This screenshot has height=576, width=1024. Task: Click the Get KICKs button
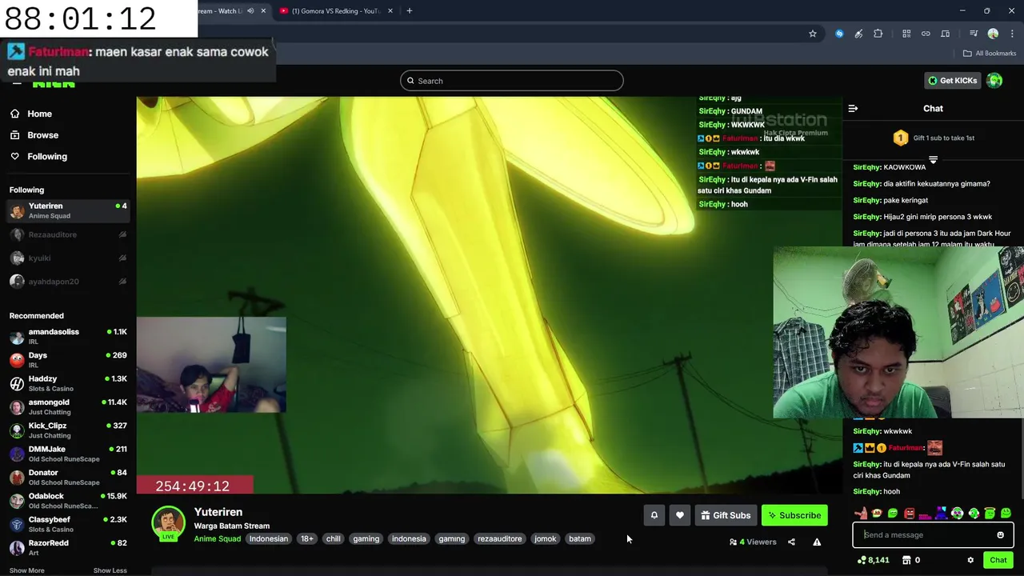click(952, 81)
